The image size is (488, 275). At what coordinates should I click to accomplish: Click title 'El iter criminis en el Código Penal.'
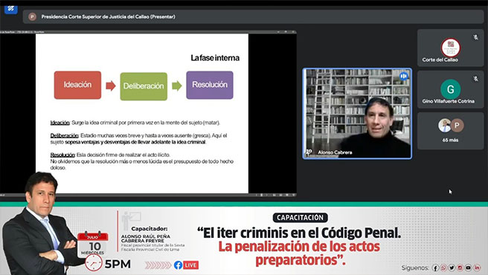pyautogui.click(x=299, y=233)
